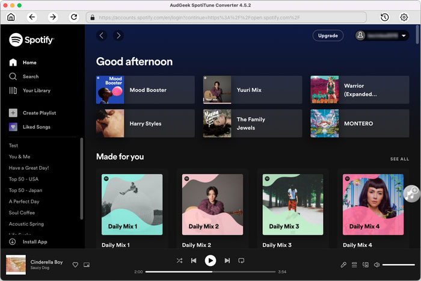Image resolution: width=421 pixels, height=281 pixels.
Task: Open Home in Spotify sidebar
Action: (x=23, y=63)
